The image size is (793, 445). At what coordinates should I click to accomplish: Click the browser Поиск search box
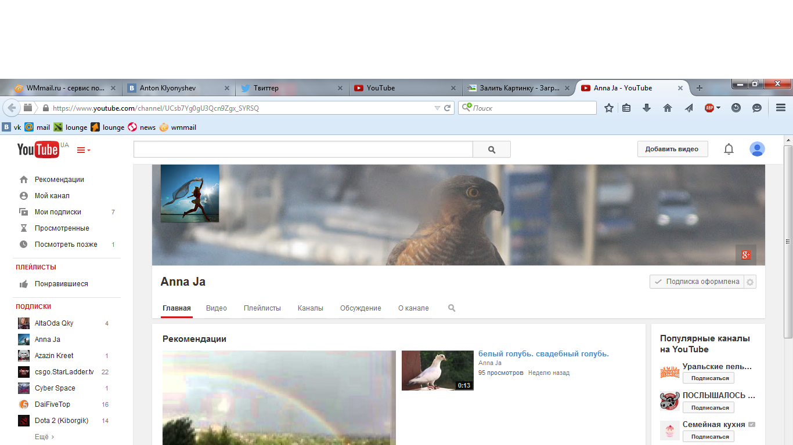tap(527, 108)
